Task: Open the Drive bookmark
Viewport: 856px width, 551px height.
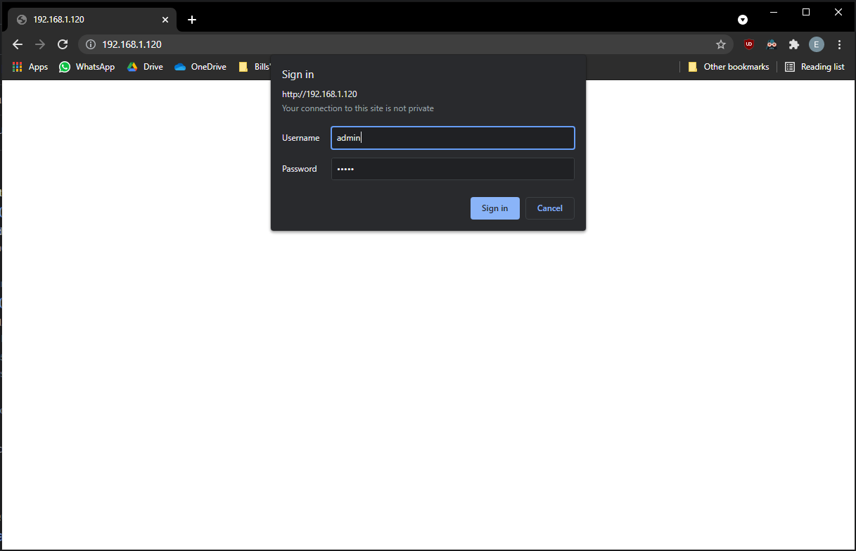Action: click(x=145, y=67)
